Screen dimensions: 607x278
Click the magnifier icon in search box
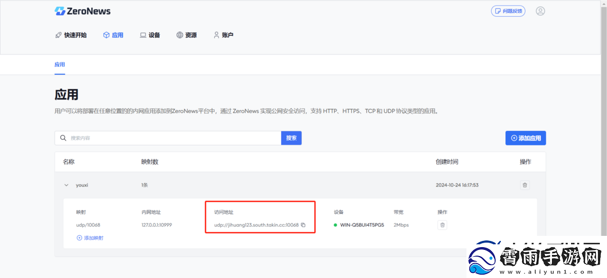(63, 138)
